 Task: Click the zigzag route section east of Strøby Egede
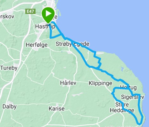click(x=98, y=60)
